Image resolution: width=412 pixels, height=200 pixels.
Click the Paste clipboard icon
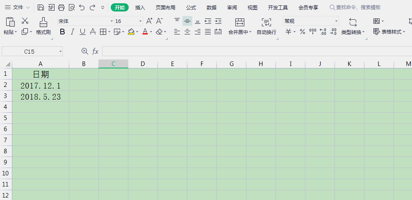pos(10,22)
